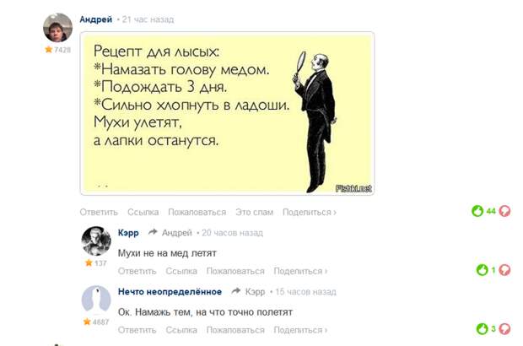Open the yellow Рецепт для лысых picture

click(227, 113)
